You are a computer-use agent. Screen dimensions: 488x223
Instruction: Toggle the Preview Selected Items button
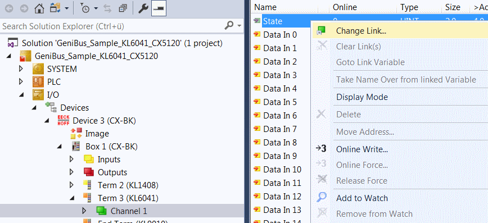point(159,9)
